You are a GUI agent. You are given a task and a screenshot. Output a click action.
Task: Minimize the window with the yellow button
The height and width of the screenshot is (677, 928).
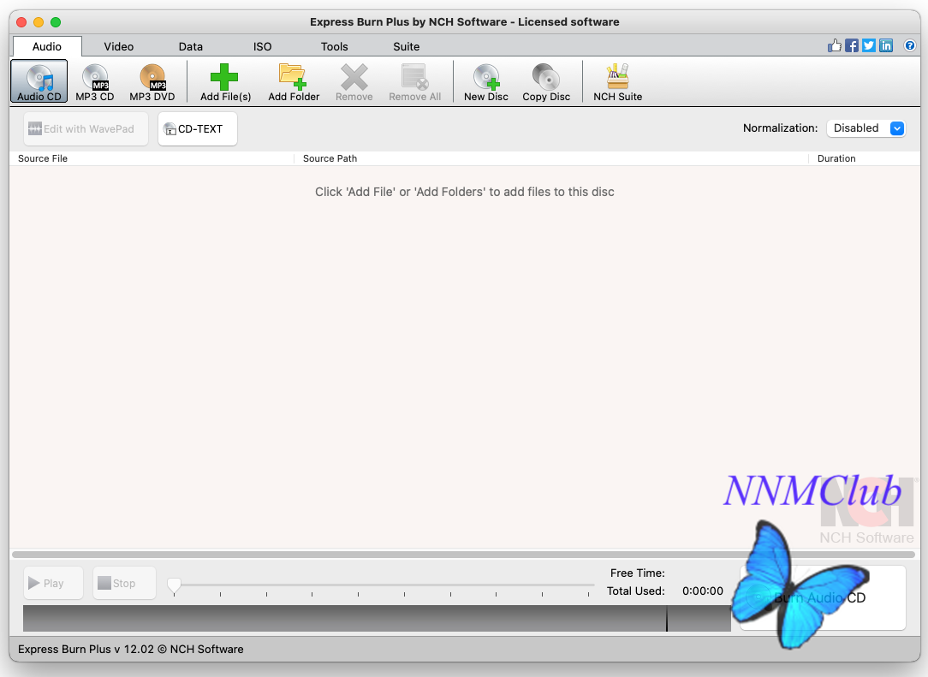coord(39,22)
